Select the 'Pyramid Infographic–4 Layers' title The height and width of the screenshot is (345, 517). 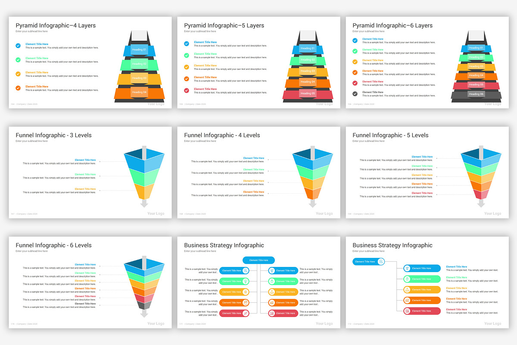[x=56, y=25]
